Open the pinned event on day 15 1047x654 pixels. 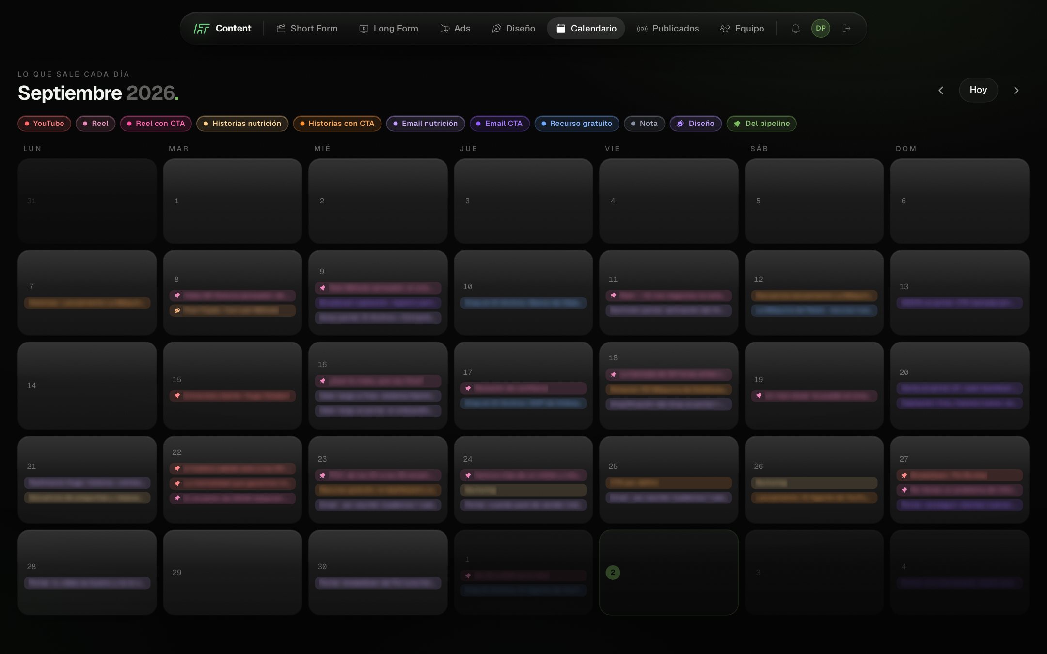pos(233,396)
